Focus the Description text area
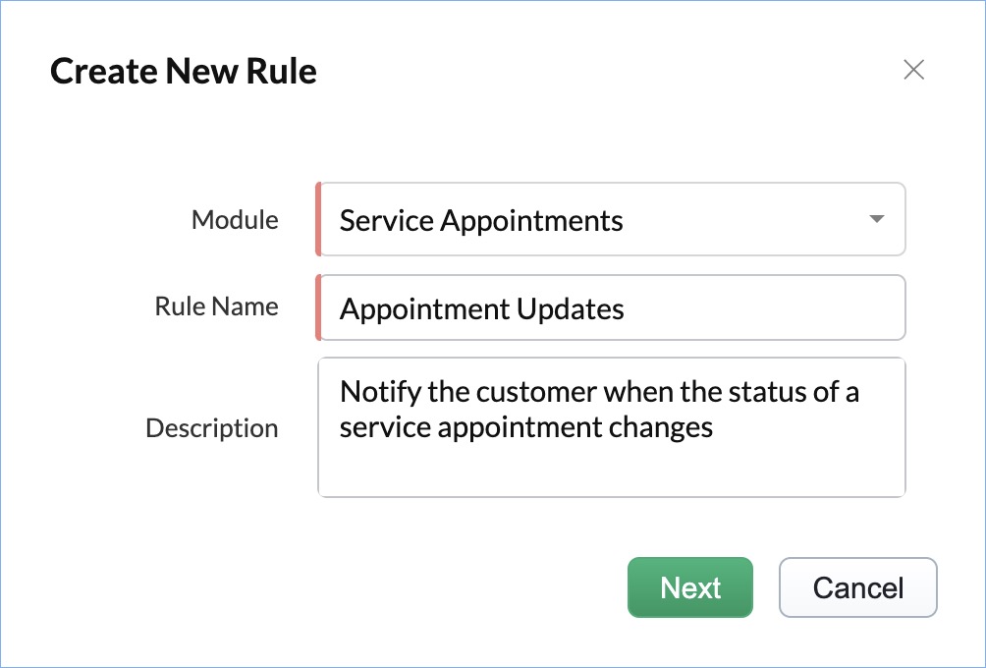The width and height of the screenshot is (986, 668). 611,427
